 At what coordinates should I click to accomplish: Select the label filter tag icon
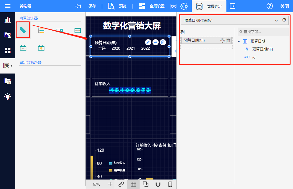click(x=23, y=30)
